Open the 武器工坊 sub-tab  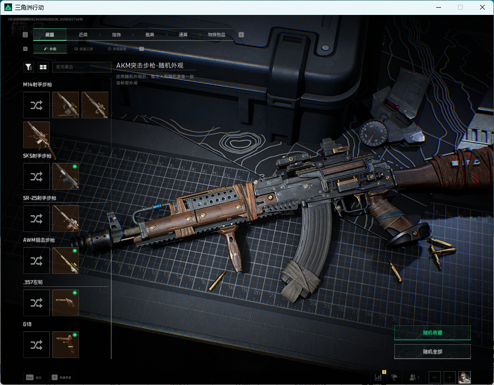[84, 49]
